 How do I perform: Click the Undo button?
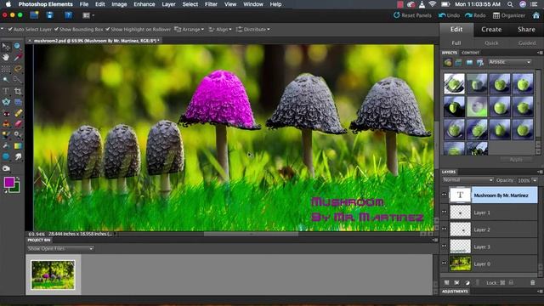(449, 15)
